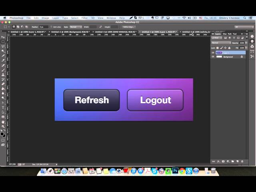Open the Fill slider arrow
The height and width of the screenshot is (192, 256).
[x=246, y=48]
